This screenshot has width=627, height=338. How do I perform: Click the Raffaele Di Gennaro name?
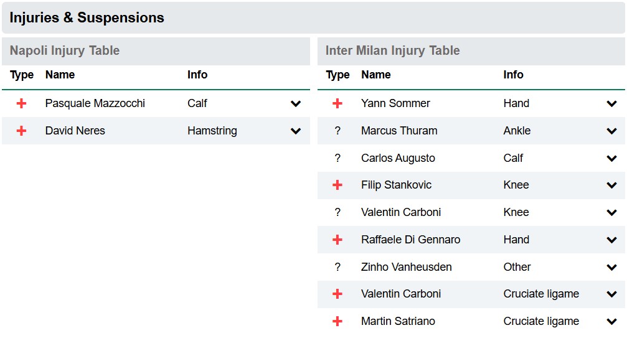[410, 240]
